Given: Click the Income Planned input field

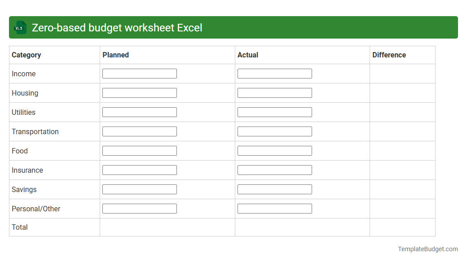Looking at the screenshot, I should (139, 73).
